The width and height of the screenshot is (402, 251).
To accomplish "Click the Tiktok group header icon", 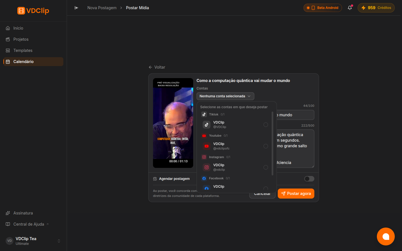I will 204,114.
